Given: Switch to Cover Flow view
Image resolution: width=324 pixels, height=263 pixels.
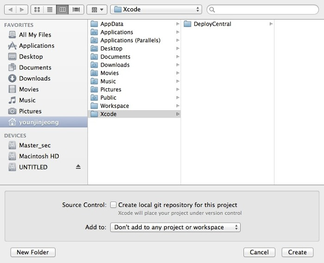Looking at the screenshot, I should click(x=76, y=10).
